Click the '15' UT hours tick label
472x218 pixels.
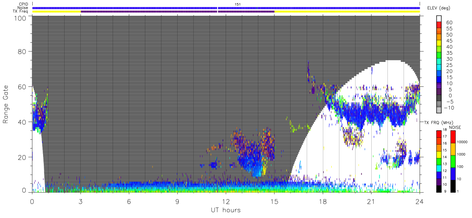point(274,201)
